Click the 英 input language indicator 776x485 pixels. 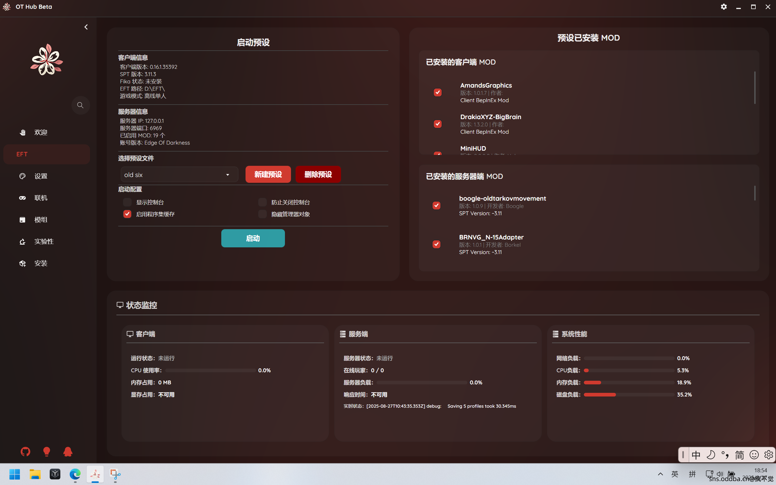point(675,474)
